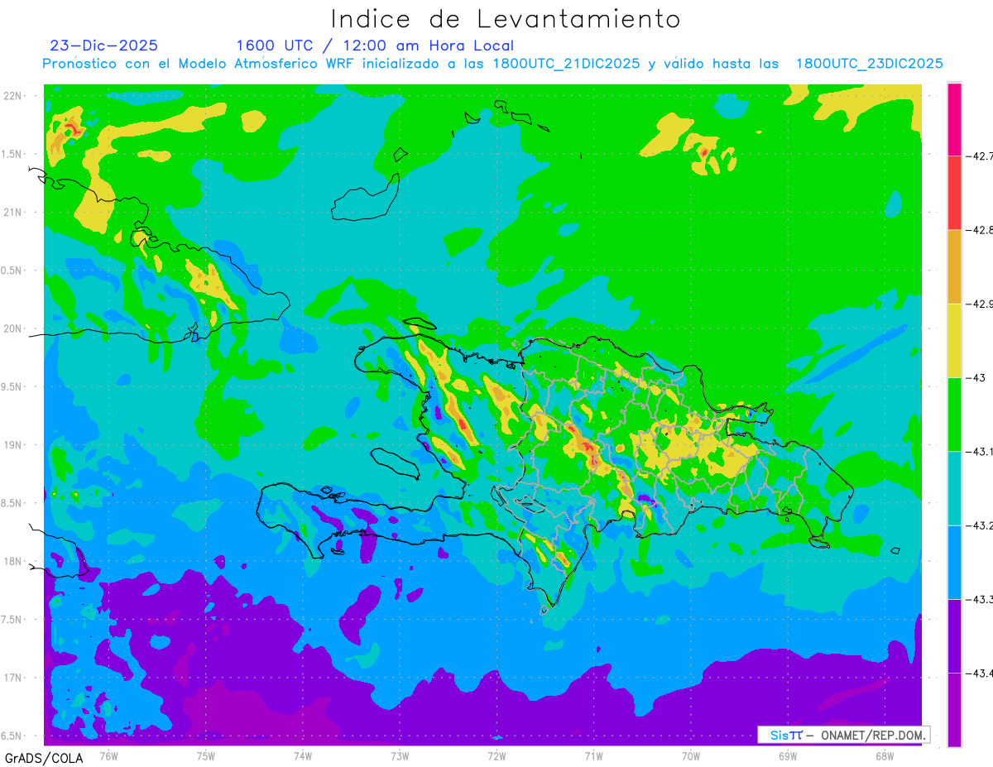Screen dimensions: 993x767
Task: Pick the orange legend swatch above -42.9
Action: pyautogui.click(x=954, y=266)
